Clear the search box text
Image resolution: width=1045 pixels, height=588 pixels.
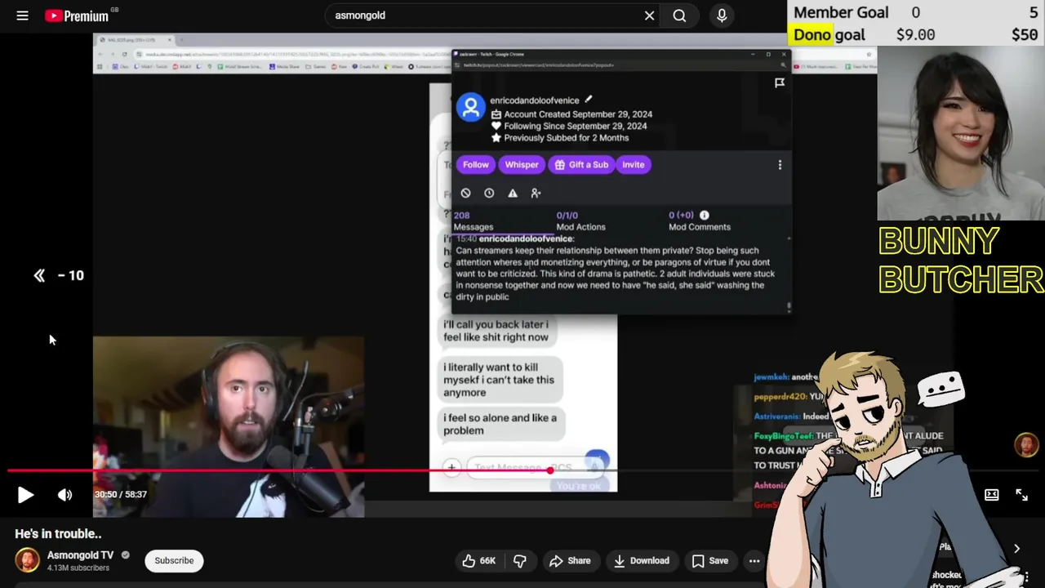[x=649, y=16]
